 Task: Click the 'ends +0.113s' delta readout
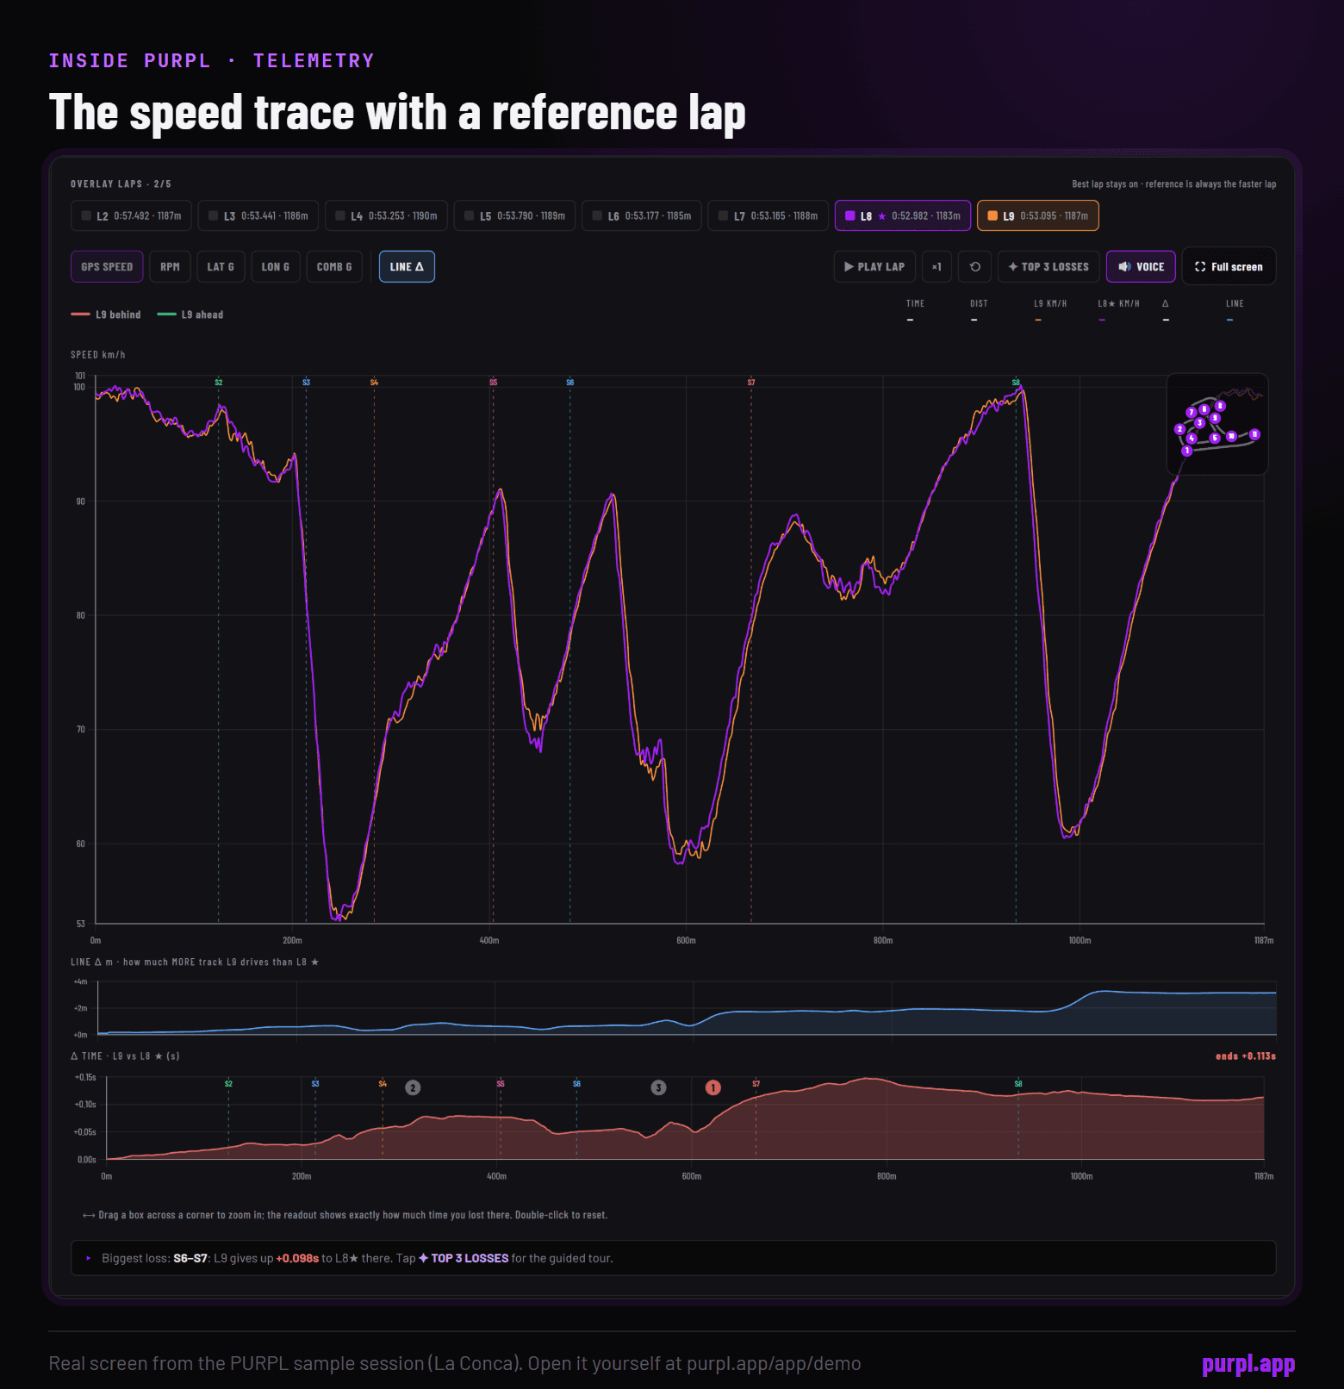[1246, 1056]
